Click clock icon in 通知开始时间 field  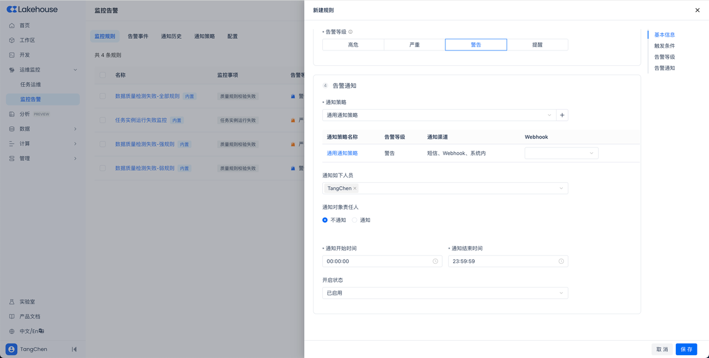point(435,261)
